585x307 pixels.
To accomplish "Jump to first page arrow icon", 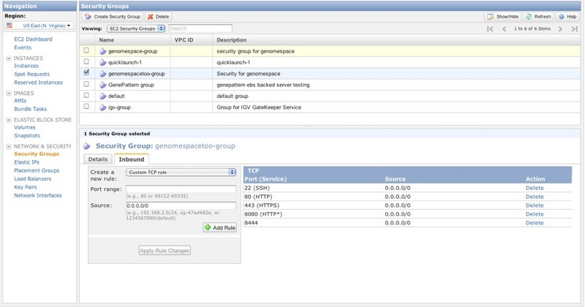I will tap(490, 29).
